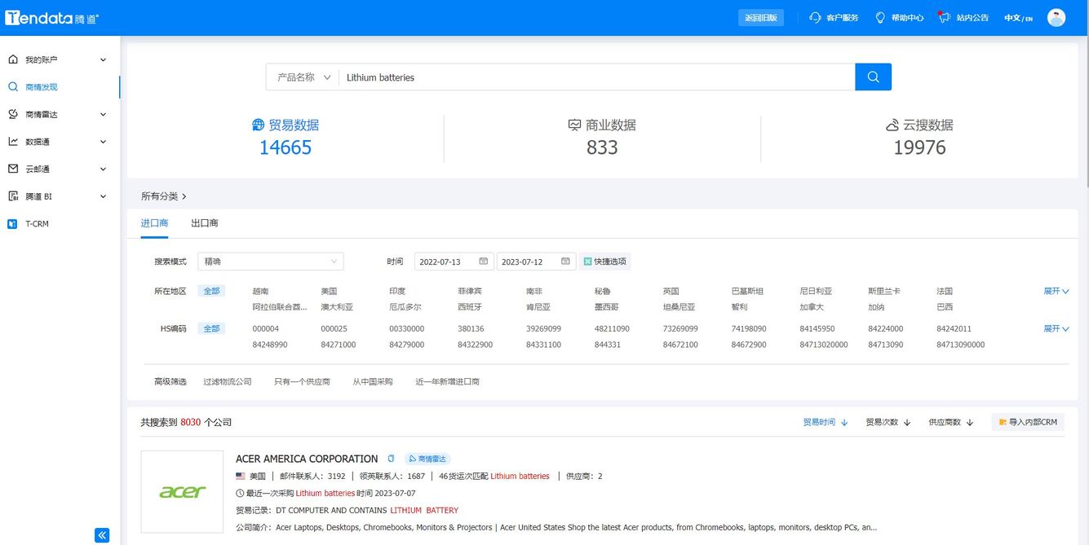Open ACER AMERICA CORPORATION company link
This screenshot has width=1089, height=545.
pyautogui.click(x=307, y=459)
